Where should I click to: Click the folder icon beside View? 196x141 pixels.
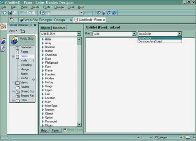22,31
